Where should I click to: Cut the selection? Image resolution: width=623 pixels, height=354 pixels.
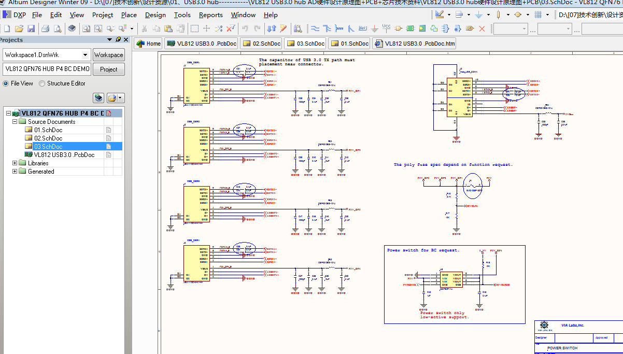(x=144, y=29)
